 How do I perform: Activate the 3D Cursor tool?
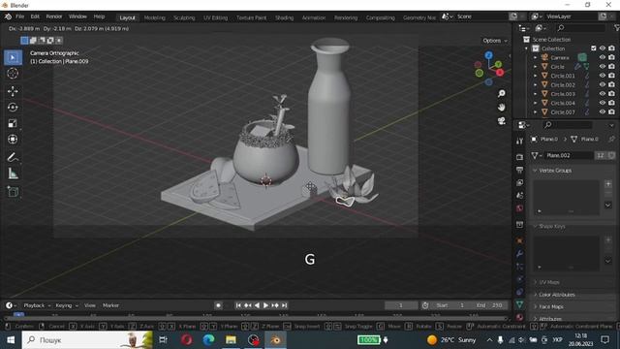[13, 74]
